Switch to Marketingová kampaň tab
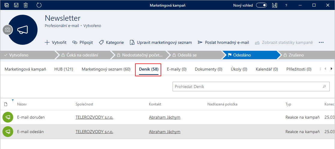The width and height of the screenshot is (335, 149). [x=25, y=69]
